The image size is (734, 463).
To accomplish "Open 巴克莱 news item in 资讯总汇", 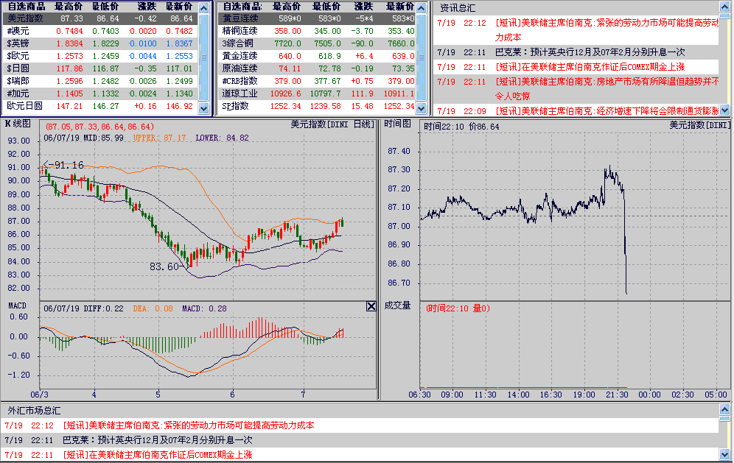I will (577, 52).
